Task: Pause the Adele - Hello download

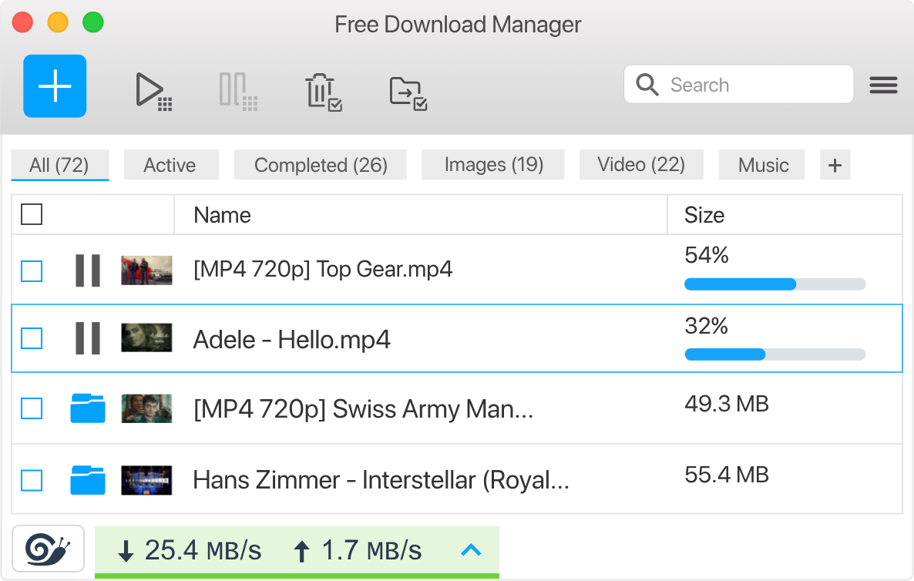Action: tap(88, 338)
